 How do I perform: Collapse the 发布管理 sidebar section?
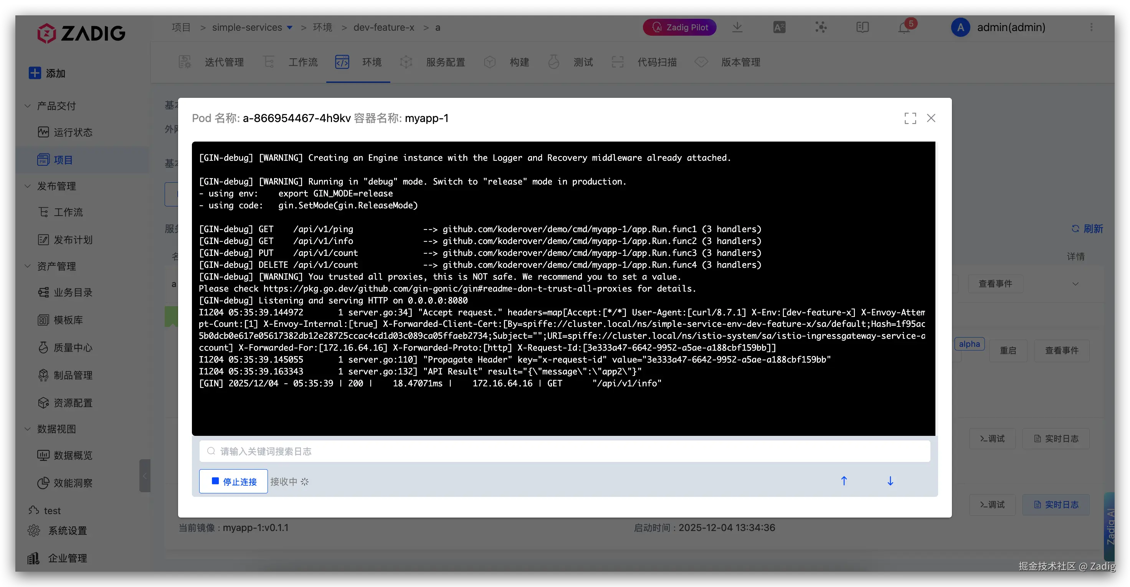point(28,186)
